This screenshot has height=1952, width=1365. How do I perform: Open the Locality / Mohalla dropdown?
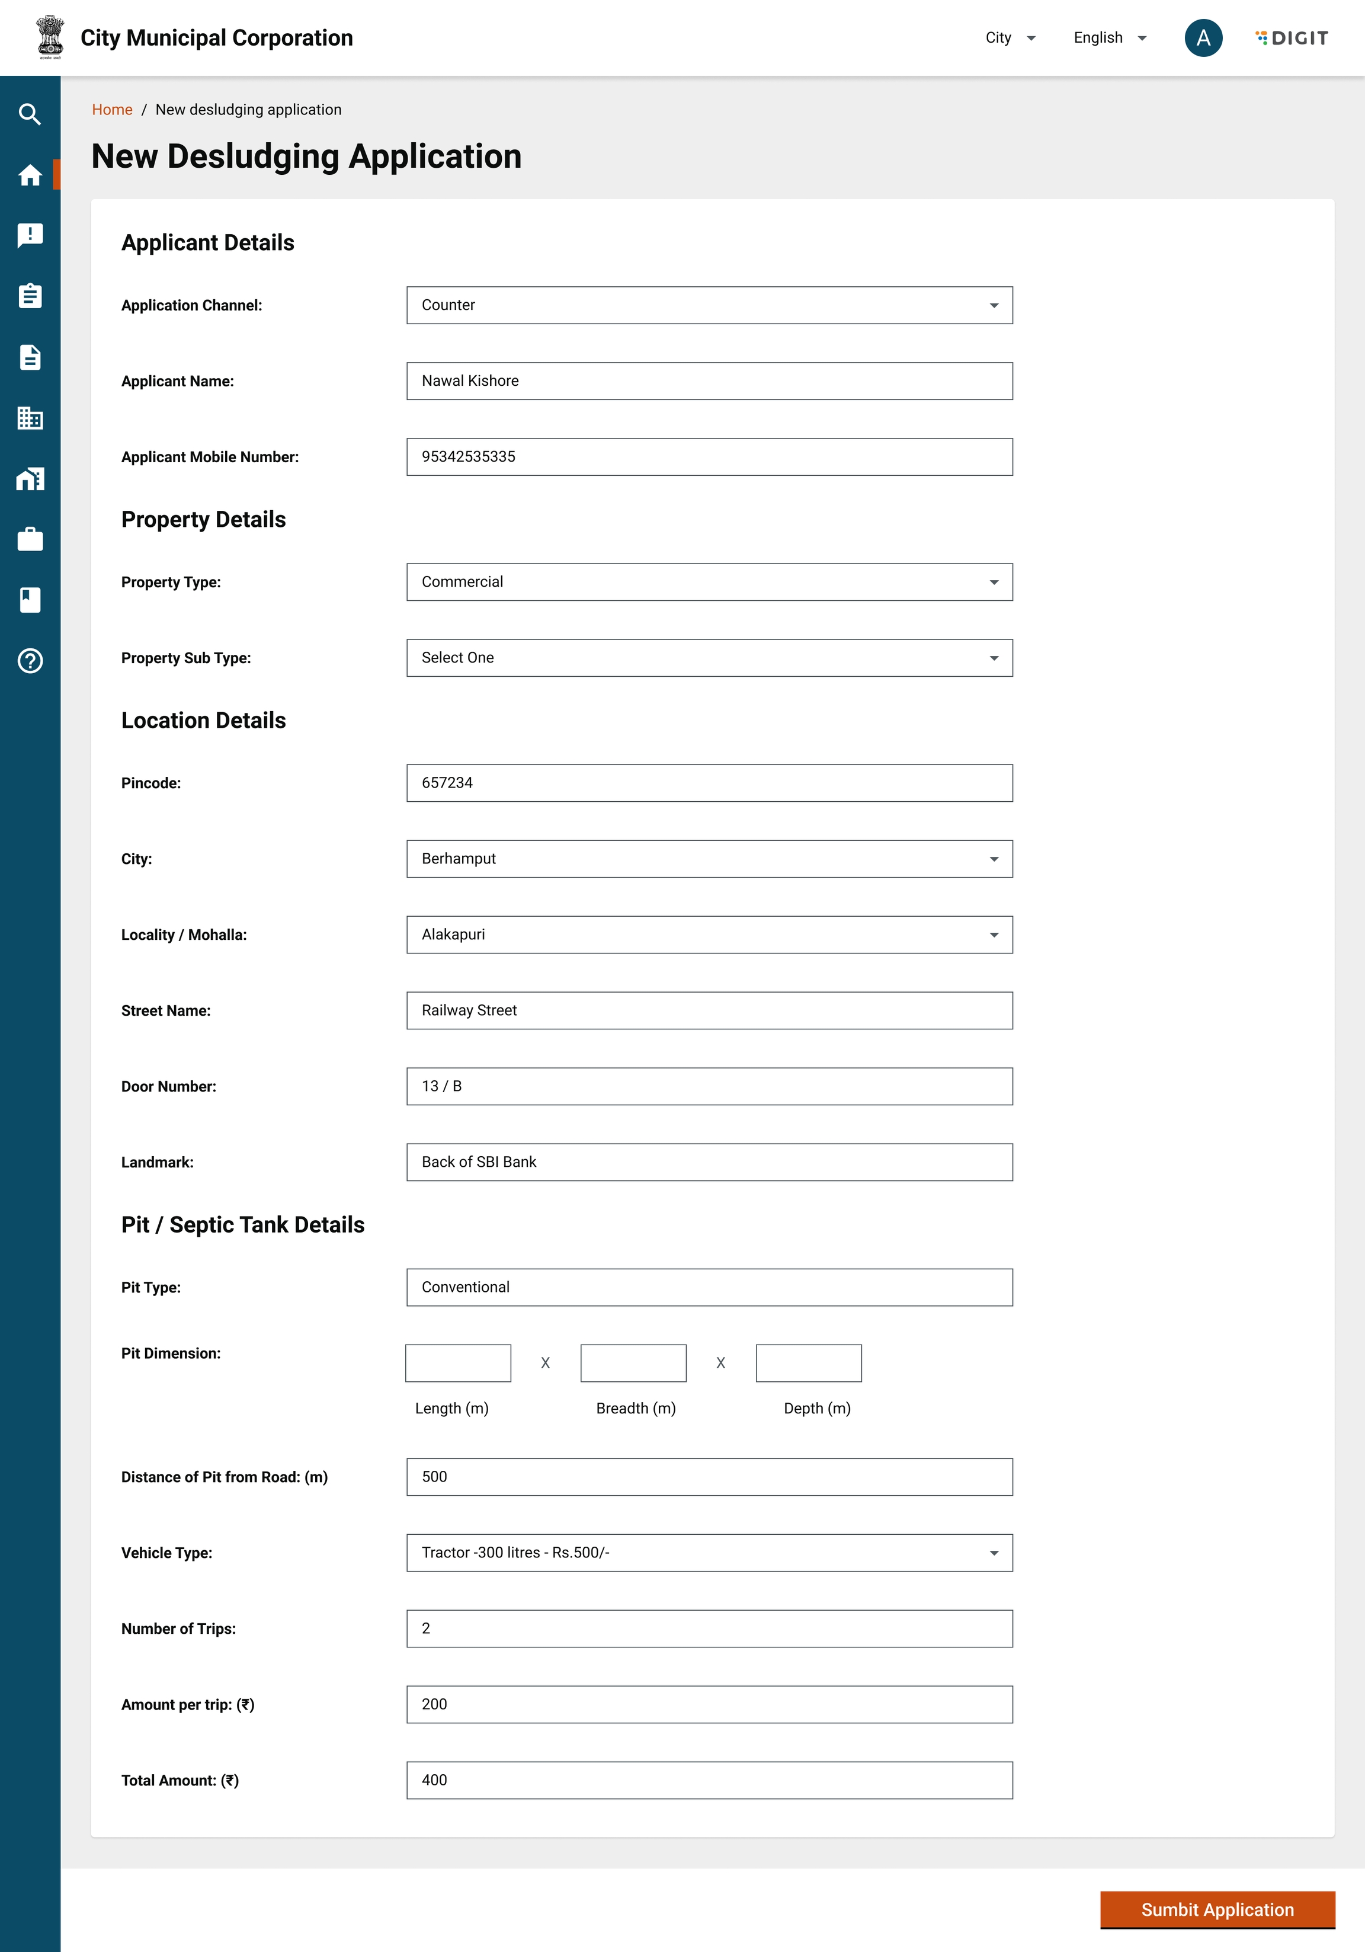click(709, 935)
